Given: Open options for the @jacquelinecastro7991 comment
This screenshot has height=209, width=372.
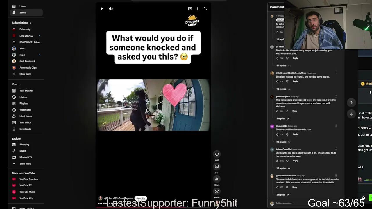Looking at the screenshot, I should click(x=336, y=176).
